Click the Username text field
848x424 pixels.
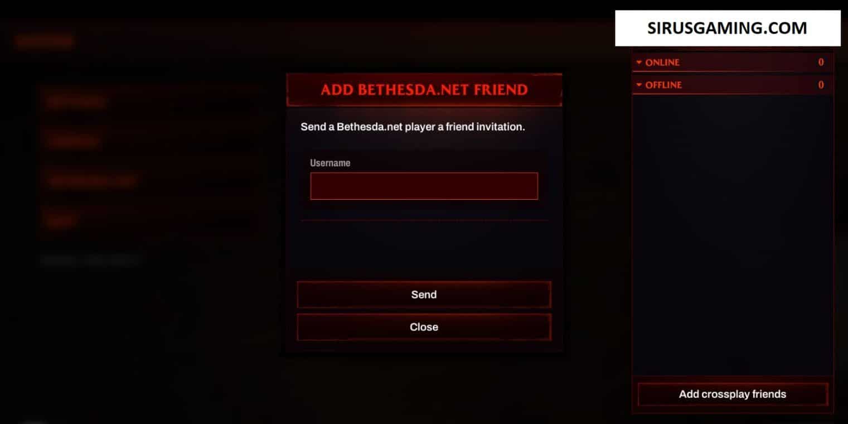424,186
